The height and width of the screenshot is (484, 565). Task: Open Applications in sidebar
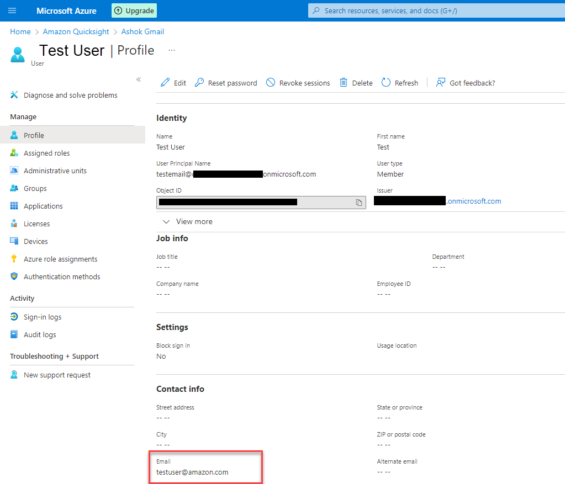43,206
